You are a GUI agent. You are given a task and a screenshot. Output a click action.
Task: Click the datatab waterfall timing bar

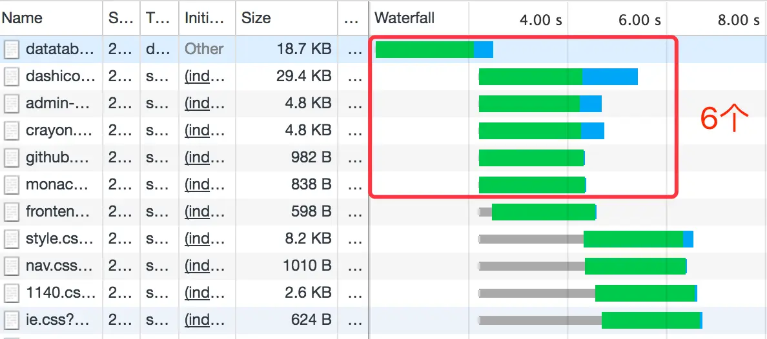(x=435, y=50)
